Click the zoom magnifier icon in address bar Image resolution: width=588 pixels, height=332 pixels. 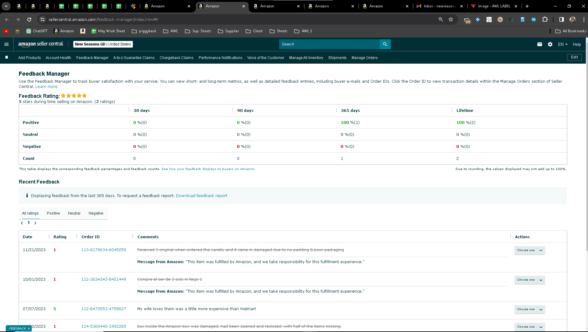tap(441, 19)
